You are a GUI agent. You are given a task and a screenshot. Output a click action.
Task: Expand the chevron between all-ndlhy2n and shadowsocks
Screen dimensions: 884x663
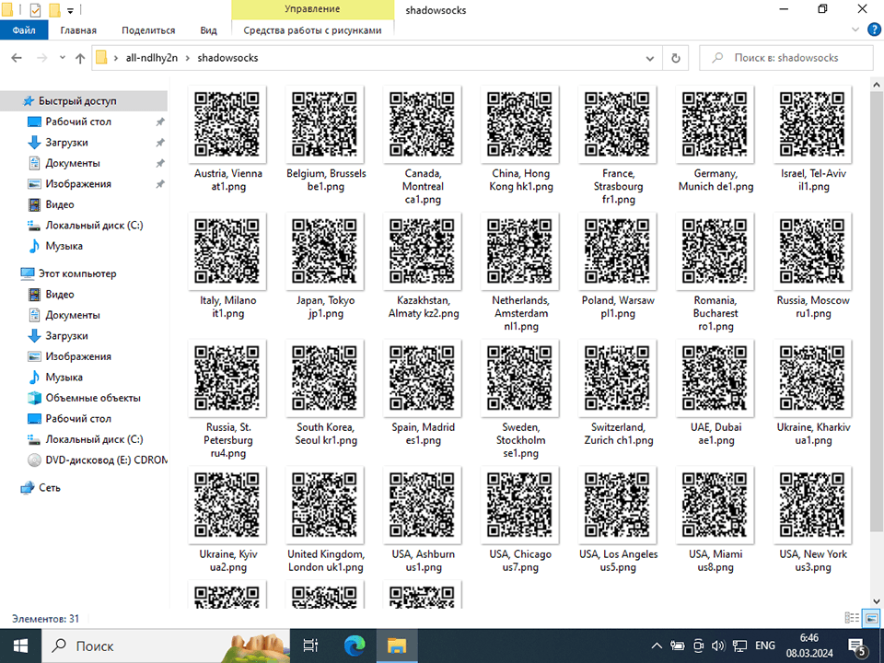[188, 57]
